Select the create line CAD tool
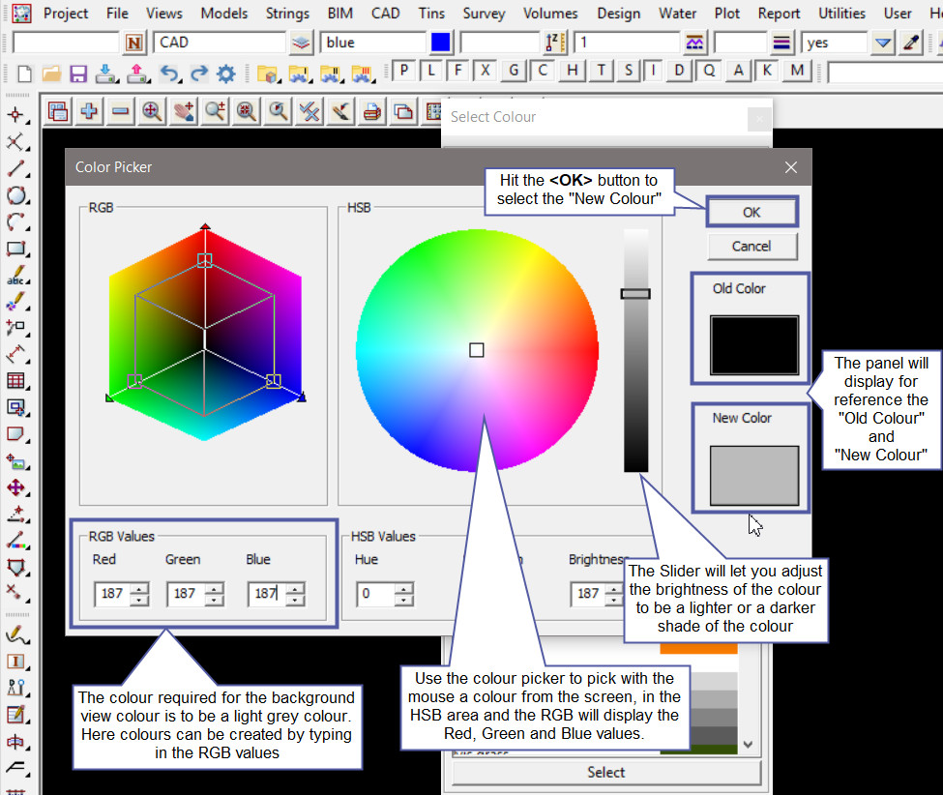This screenshot has width=943, height=795. (15, 169)
